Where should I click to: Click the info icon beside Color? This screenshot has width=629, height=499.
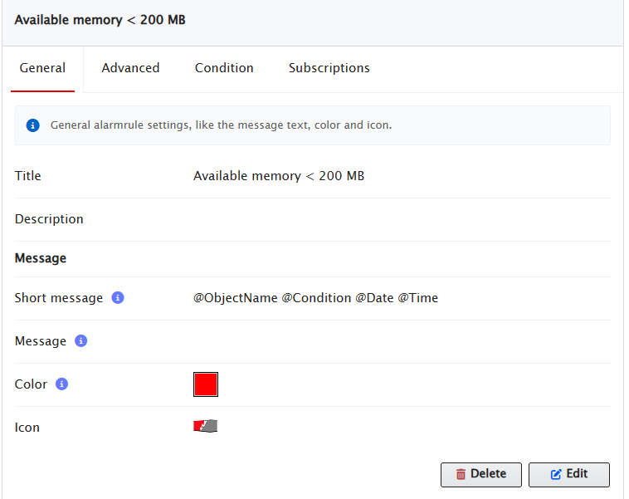61,384
